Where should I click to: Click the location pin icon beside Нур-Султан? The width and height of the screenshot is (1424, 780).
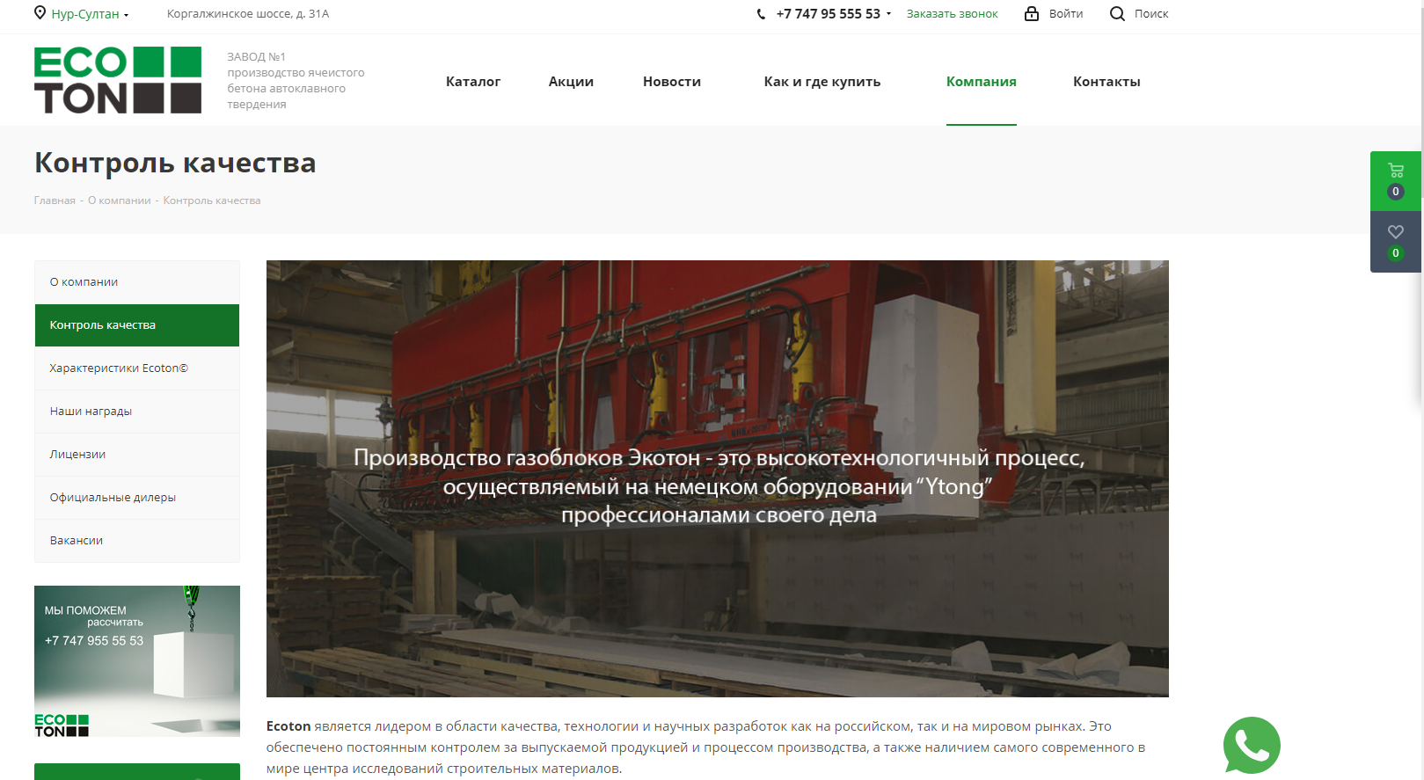pyautogui.click(x=40, y=13)
